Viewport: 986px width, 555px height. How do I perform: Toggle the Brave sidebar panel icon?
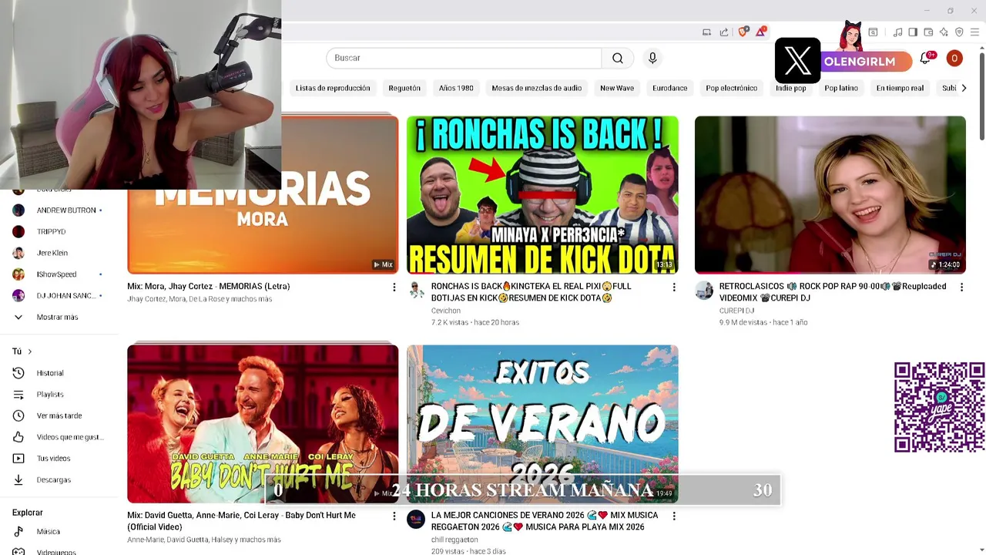click(913, 32)
